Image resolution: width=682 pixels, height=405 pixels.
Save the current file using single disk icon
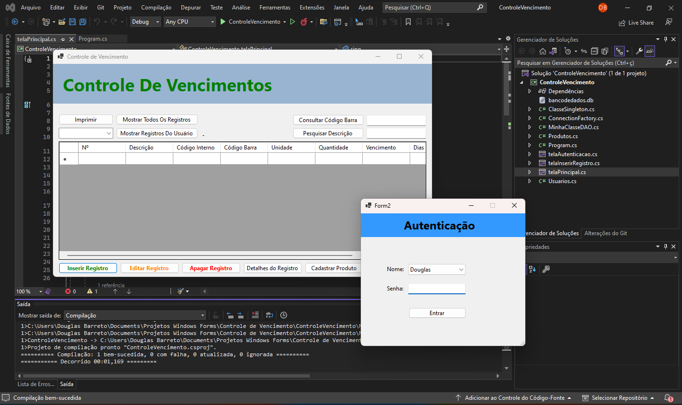(x=72, y=22)
